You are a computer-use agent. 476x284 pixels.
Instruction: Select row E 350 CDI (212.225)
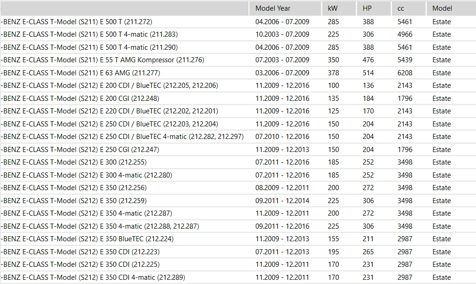coord(238,264)
